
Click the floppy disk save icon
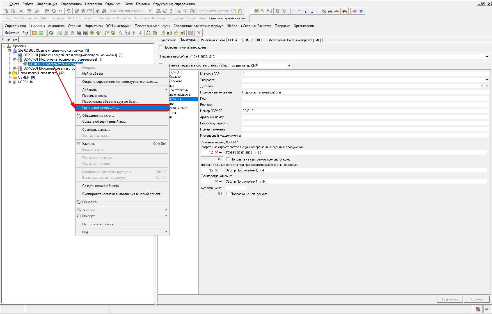tap(47, 11)
